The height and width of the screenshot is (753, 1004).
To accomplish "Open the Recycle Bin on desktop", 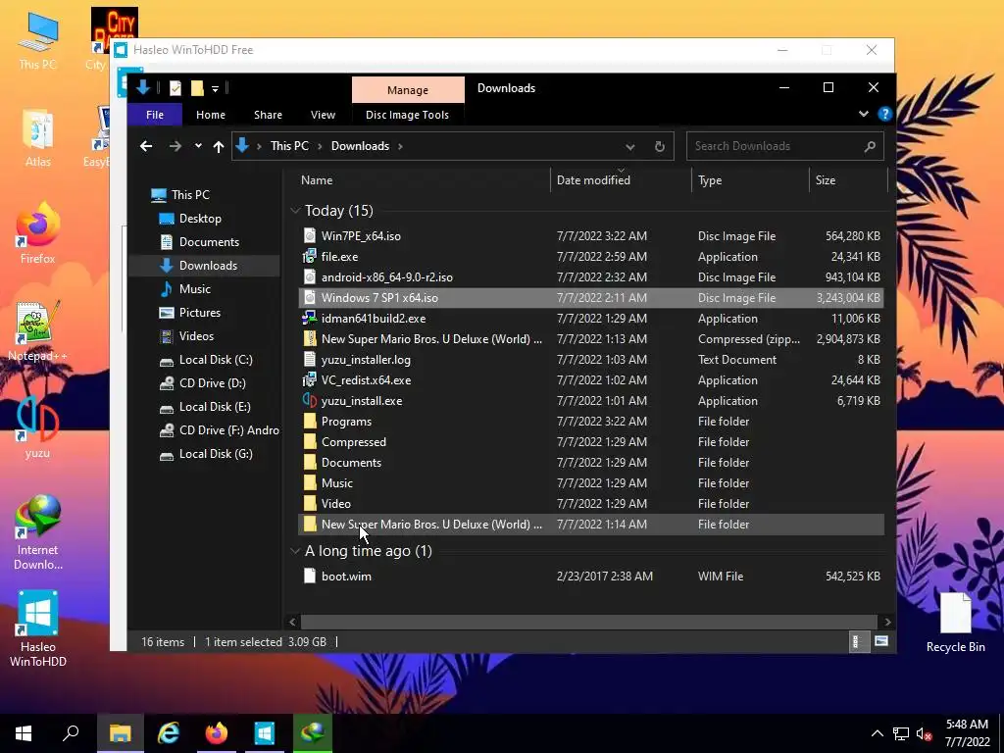I will (955, 622).
